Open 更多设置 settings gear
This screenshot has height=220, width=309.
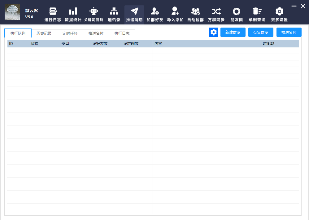point(279,11)
